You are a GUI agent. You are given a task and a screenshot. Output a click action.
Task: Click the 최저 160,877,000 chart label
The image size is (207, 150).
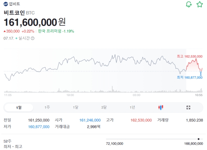click(x=190, y=77)
